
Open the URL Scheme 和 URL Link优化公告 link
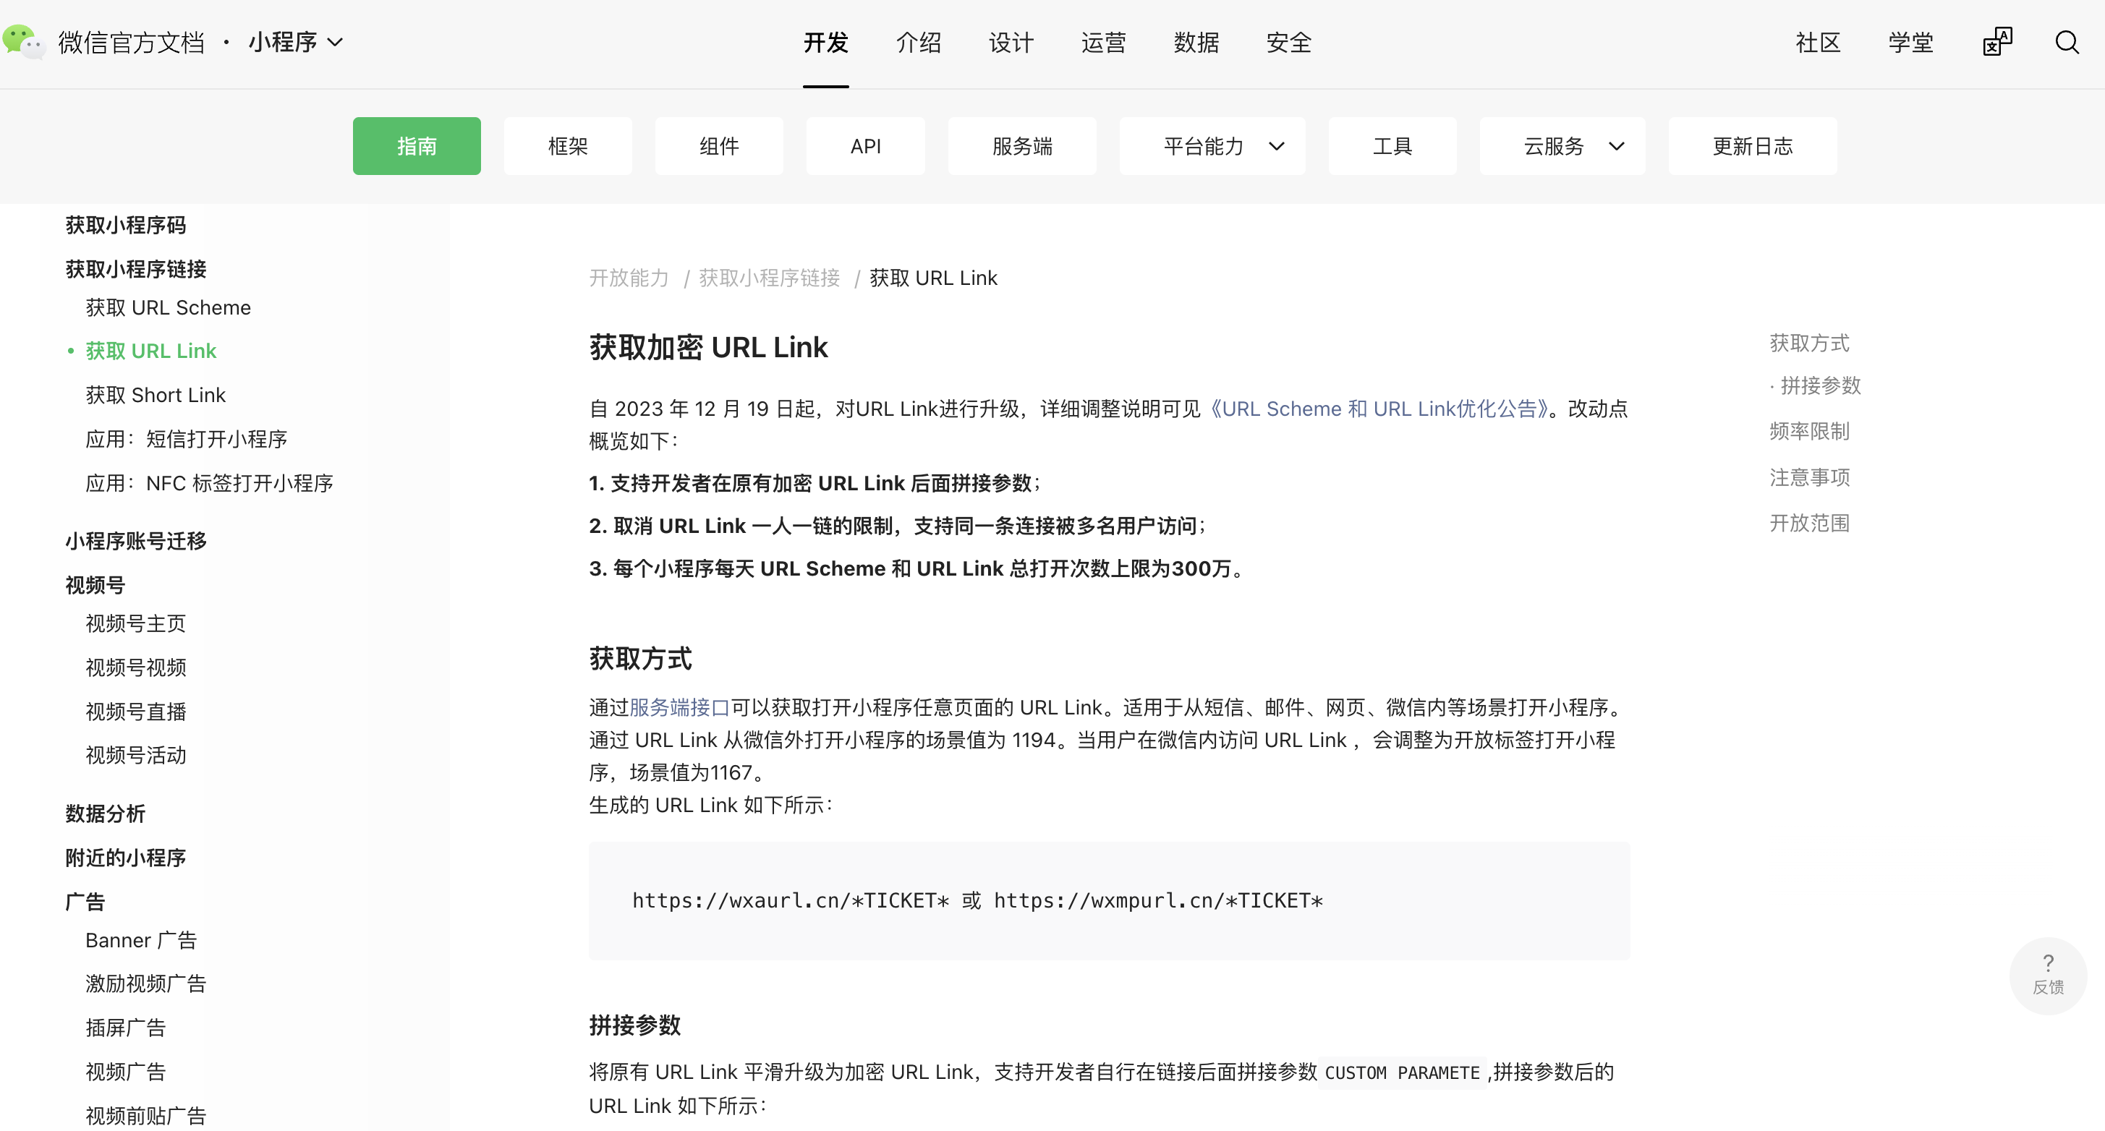[x=1379, y=409]
